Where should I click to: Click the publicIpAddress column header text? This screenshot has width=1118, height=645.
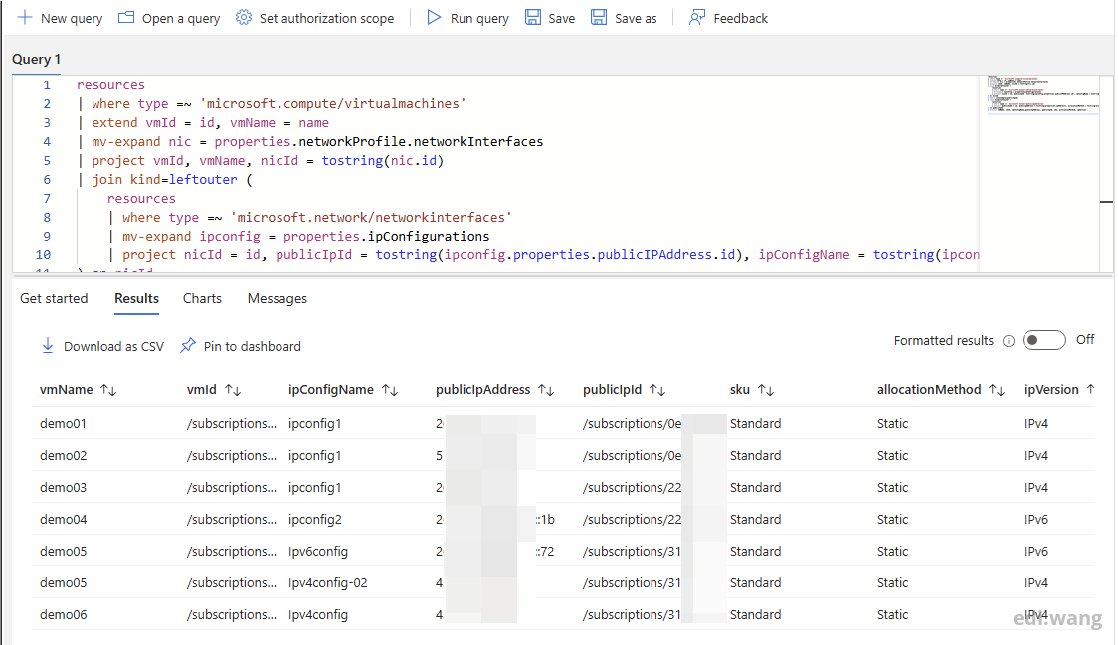tap(482, 390)
